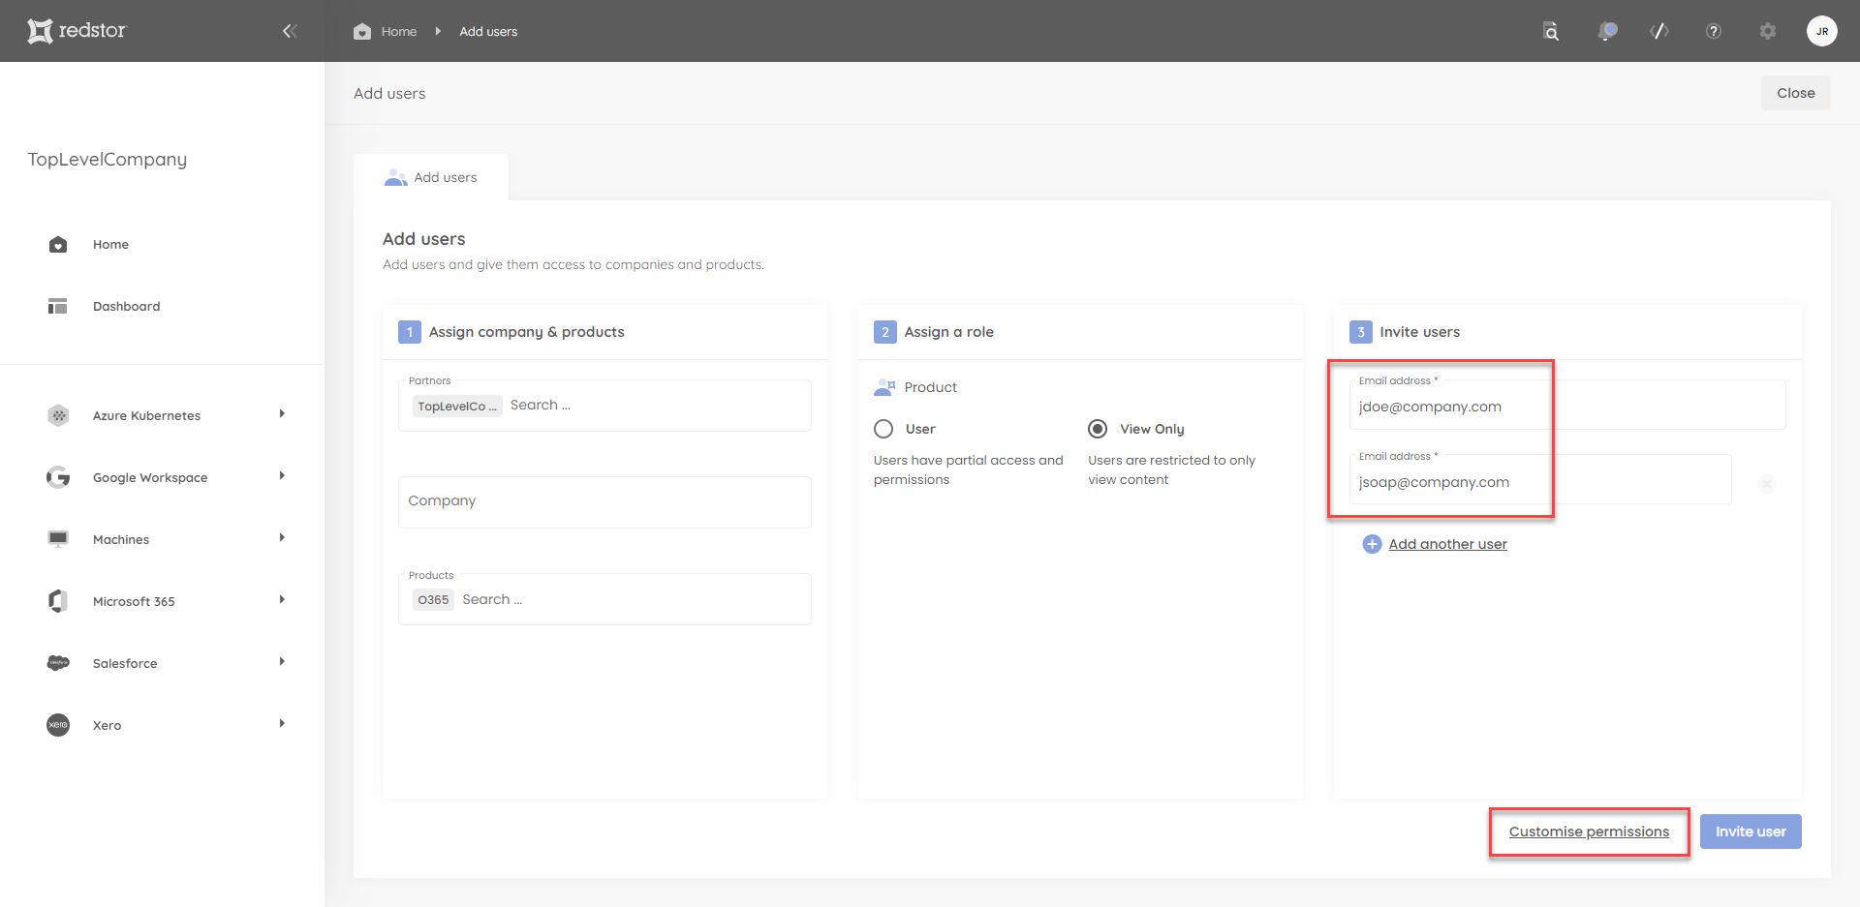Viewport: 1860px width, 907px height.
Task: Click the jsoap@company.com email field
Action: point(1540,480)
